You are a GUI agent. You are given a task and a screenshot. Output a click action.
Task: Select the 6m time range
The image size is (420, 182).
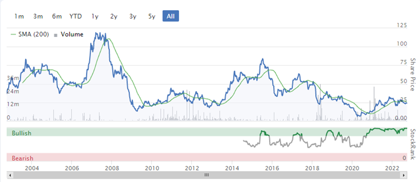[57, 17]
